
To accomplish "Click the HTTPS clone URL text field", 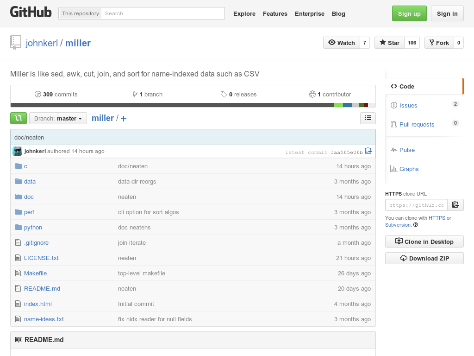I will (x=416, y=205).
